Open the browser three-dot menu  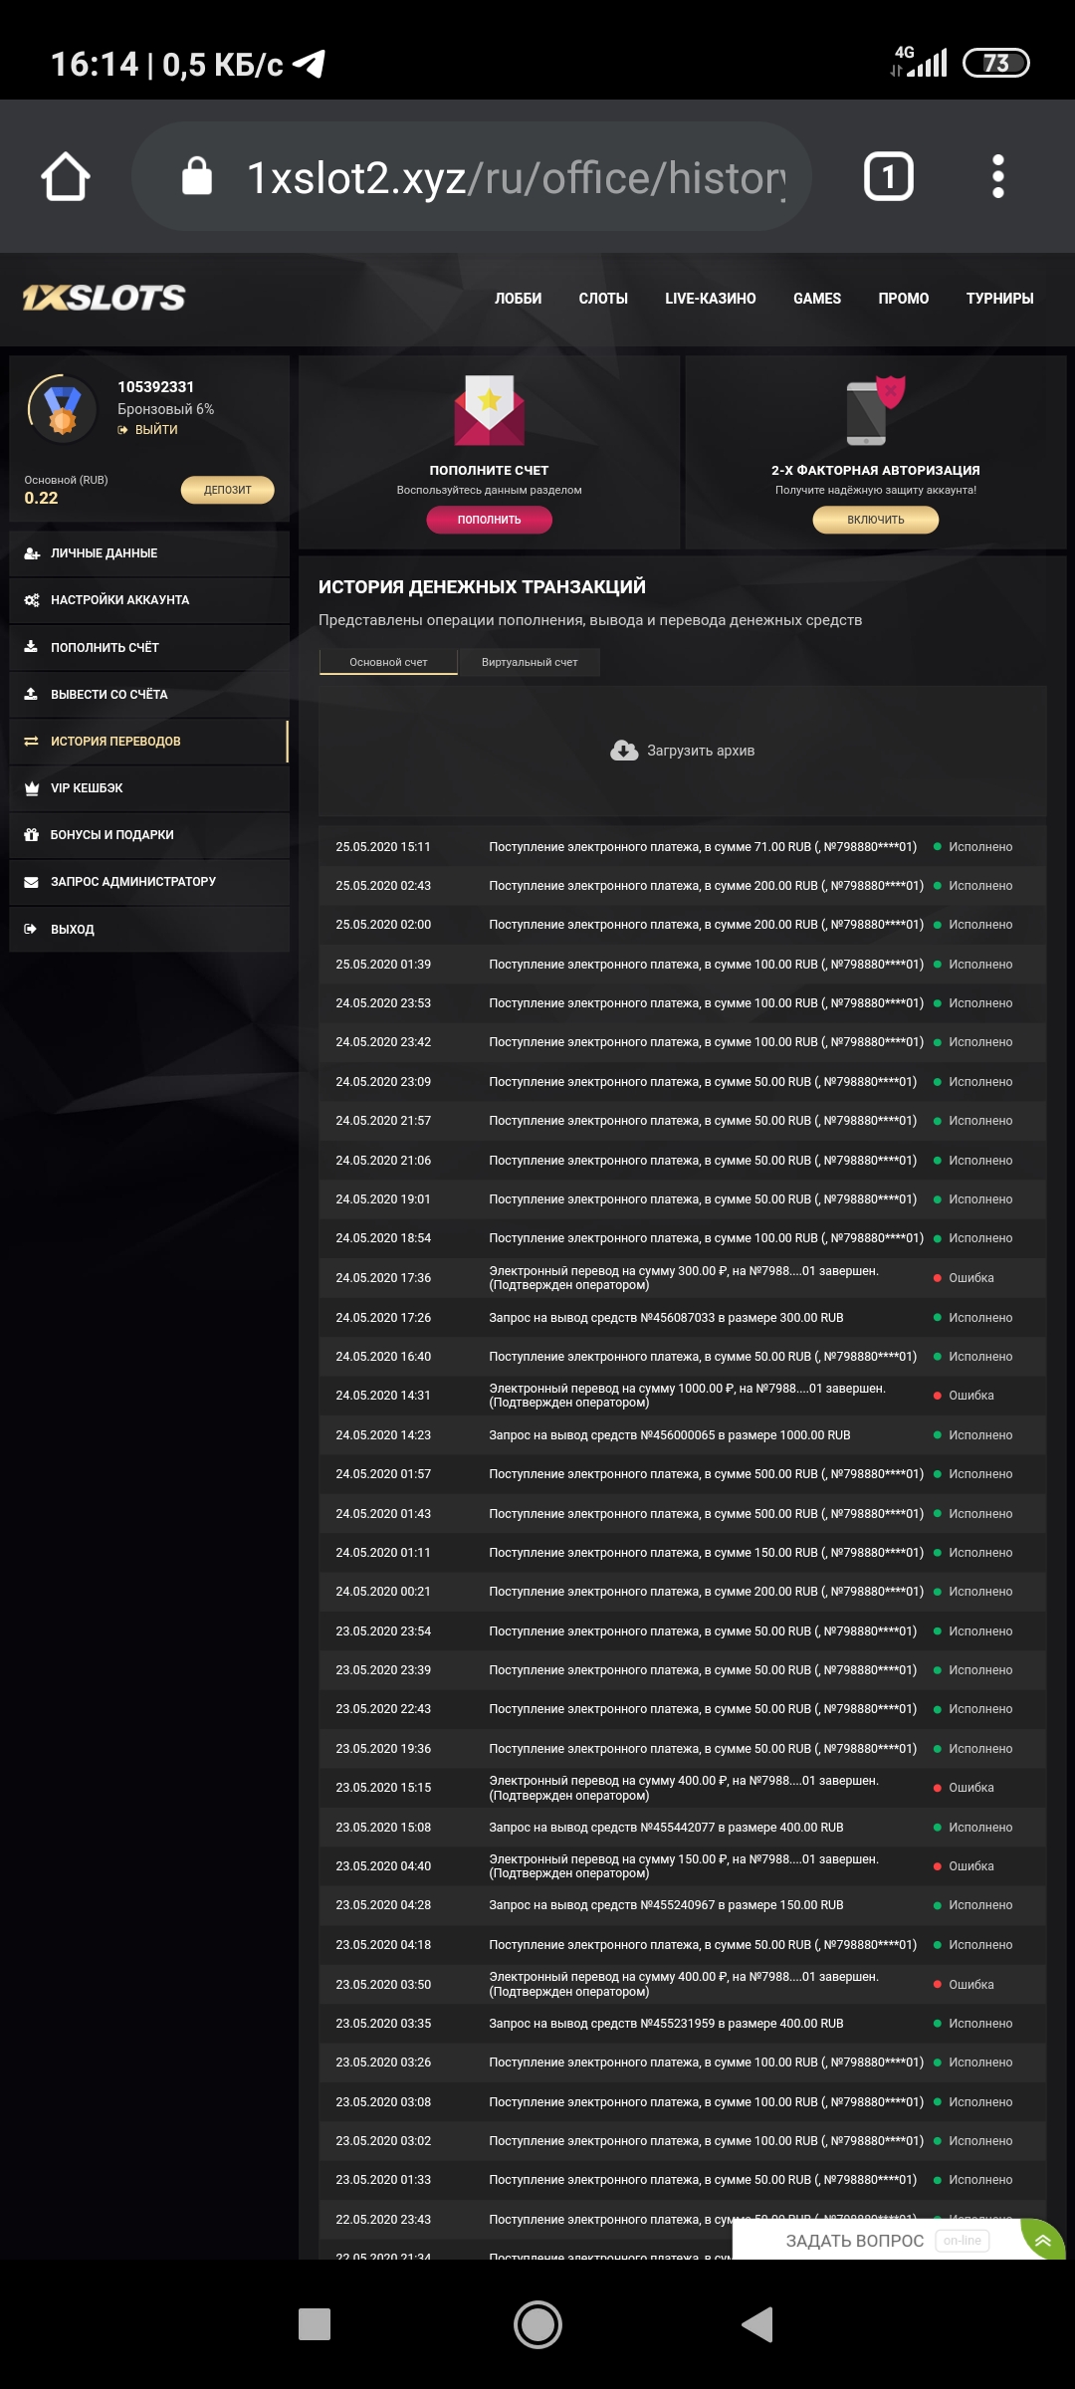tap(997, 177)
